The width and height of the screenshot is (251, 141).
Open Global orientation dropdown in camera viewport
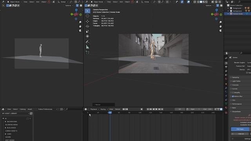[x=146, y=2]
